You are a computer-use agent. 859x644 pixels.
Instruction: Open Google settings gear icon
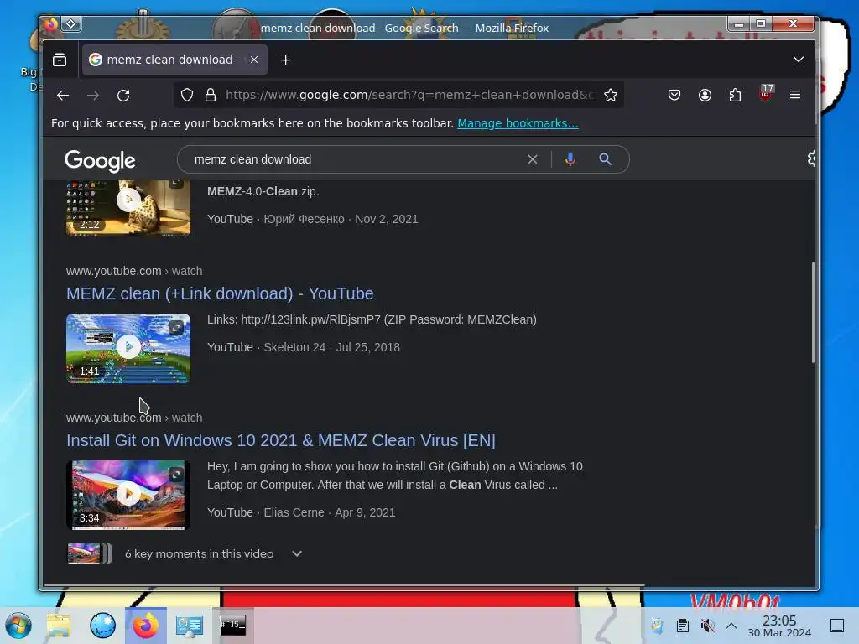click(811, 158)
